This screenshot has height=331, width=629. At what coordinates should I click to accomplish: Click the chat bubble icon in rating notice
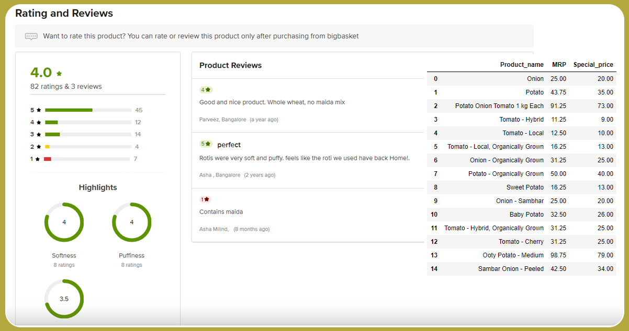click(x=31, y=37)
